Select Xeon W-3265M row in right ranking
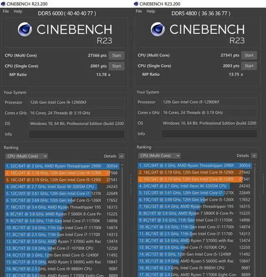The image size is (266, 277). [x=195, y=186]
